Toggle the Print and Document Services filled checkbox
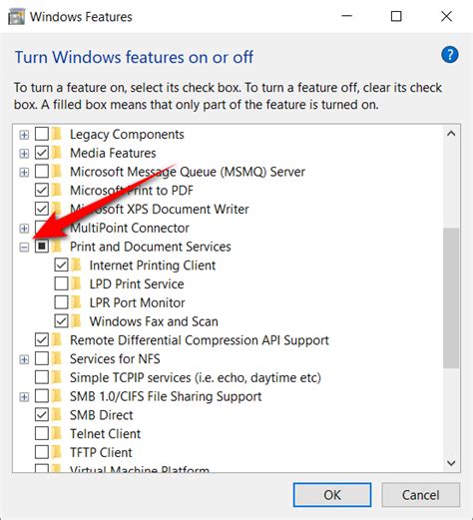 click(42, 247)
